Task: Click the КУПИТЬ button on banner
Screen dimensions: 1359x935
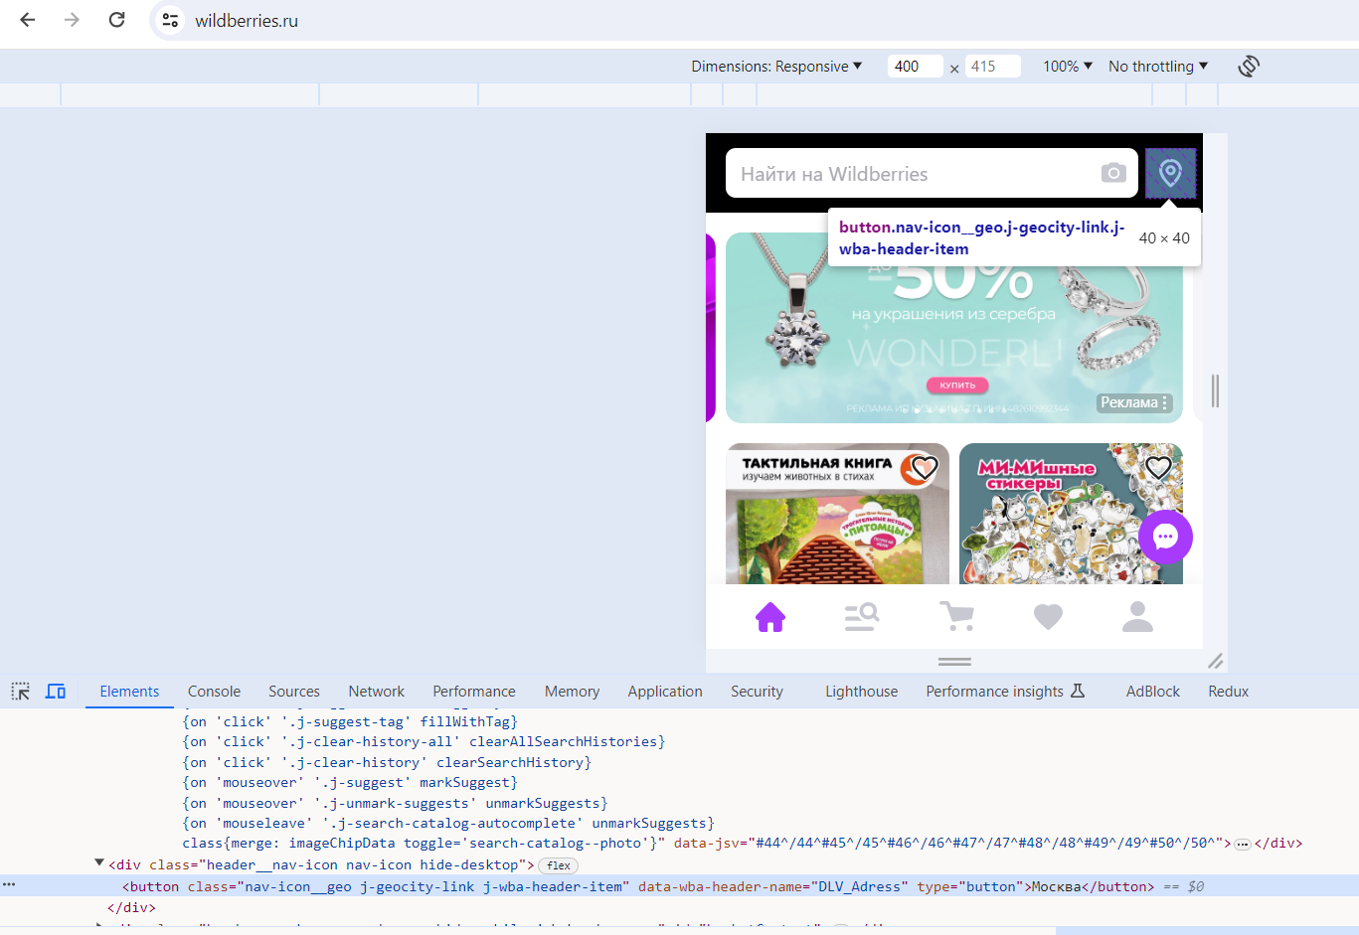Action: 957,385
